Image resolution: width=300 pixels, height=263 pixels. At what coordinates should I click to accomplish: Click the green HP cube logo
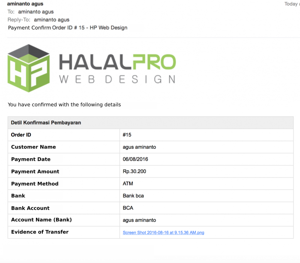pyautogui.click(x=28, y=68)
